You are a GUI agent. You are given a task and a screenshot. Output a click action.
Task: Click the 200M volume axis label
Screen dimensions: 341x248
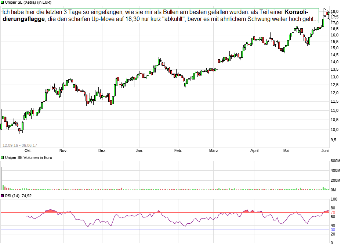335,180
